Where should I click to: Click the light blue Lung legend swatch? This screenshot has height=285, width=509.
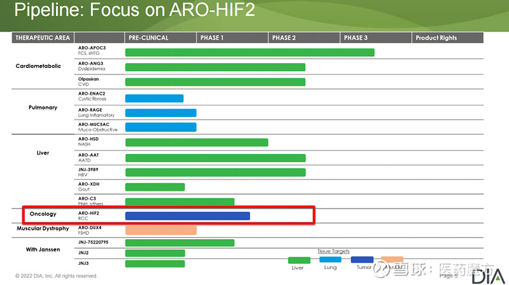330,260
